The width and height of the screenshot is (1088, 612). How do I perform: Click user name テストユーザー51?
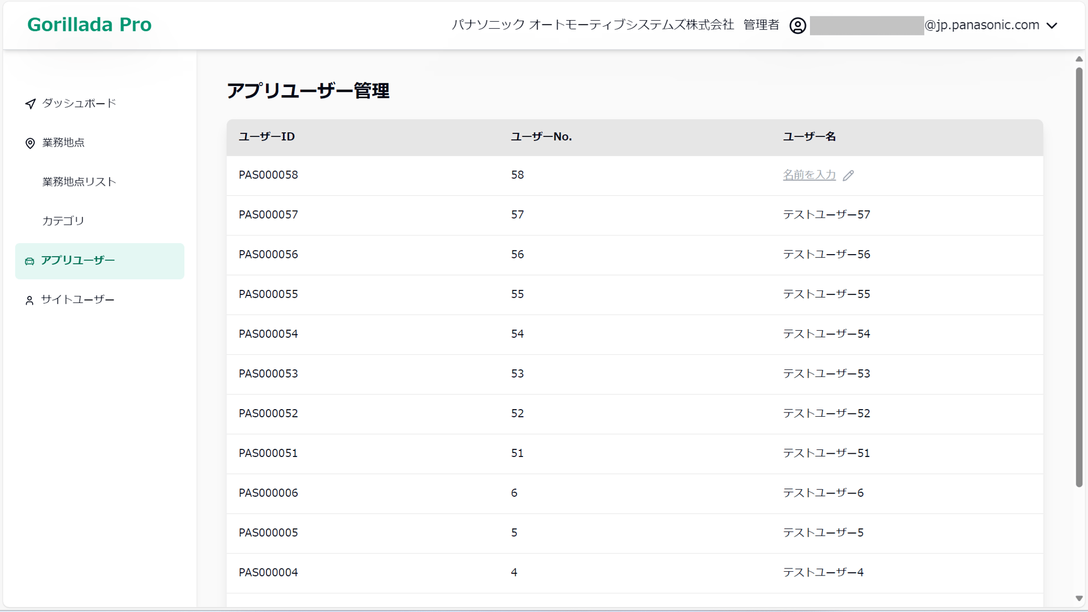tap(826, 453)
